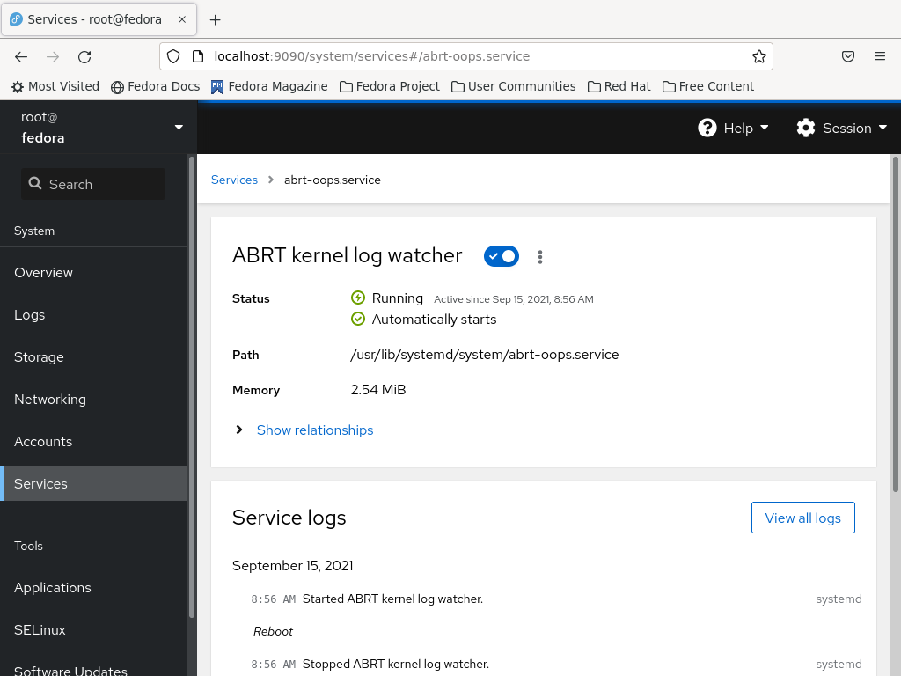
Task: Open the root@fedora host switcher dropdown
Action: point(99,127)
